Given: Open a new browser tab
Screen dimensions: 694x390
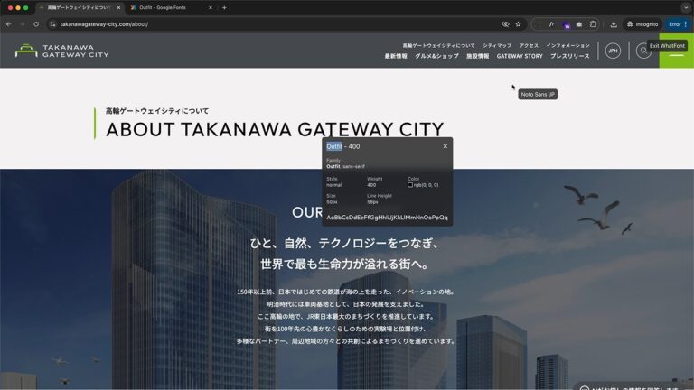Looking at the screenshot, I should pyautogui.click(x=224, y=7).
